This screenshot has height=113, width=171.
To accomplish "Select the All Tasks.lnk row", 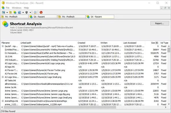I will point(84,80).
